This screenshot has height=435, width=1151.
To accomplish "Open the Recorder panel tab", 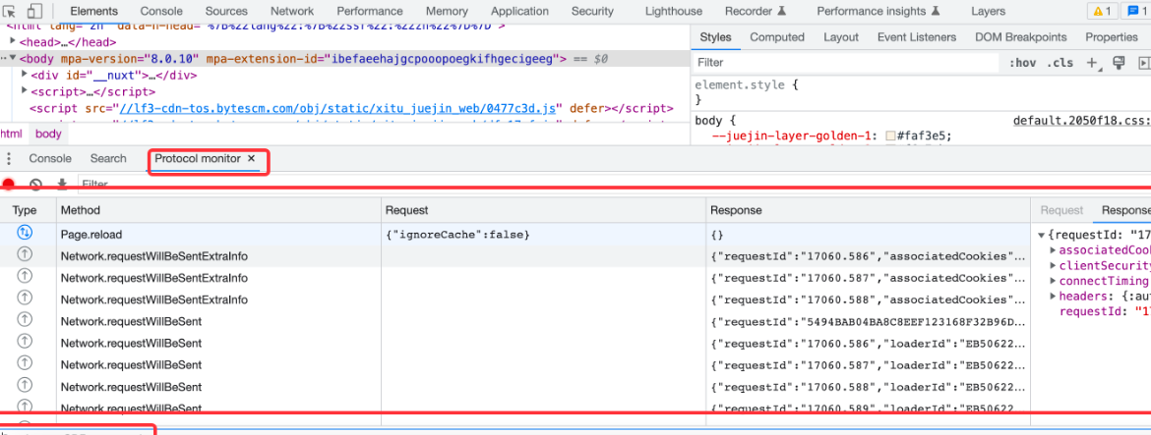I will coord(756,11).
